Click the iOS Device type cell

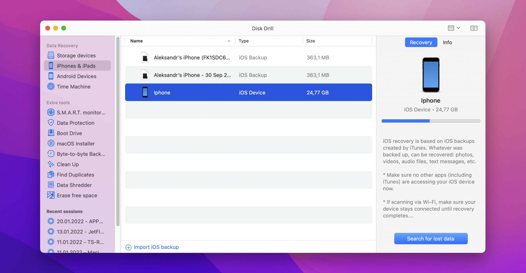[252, 92]
